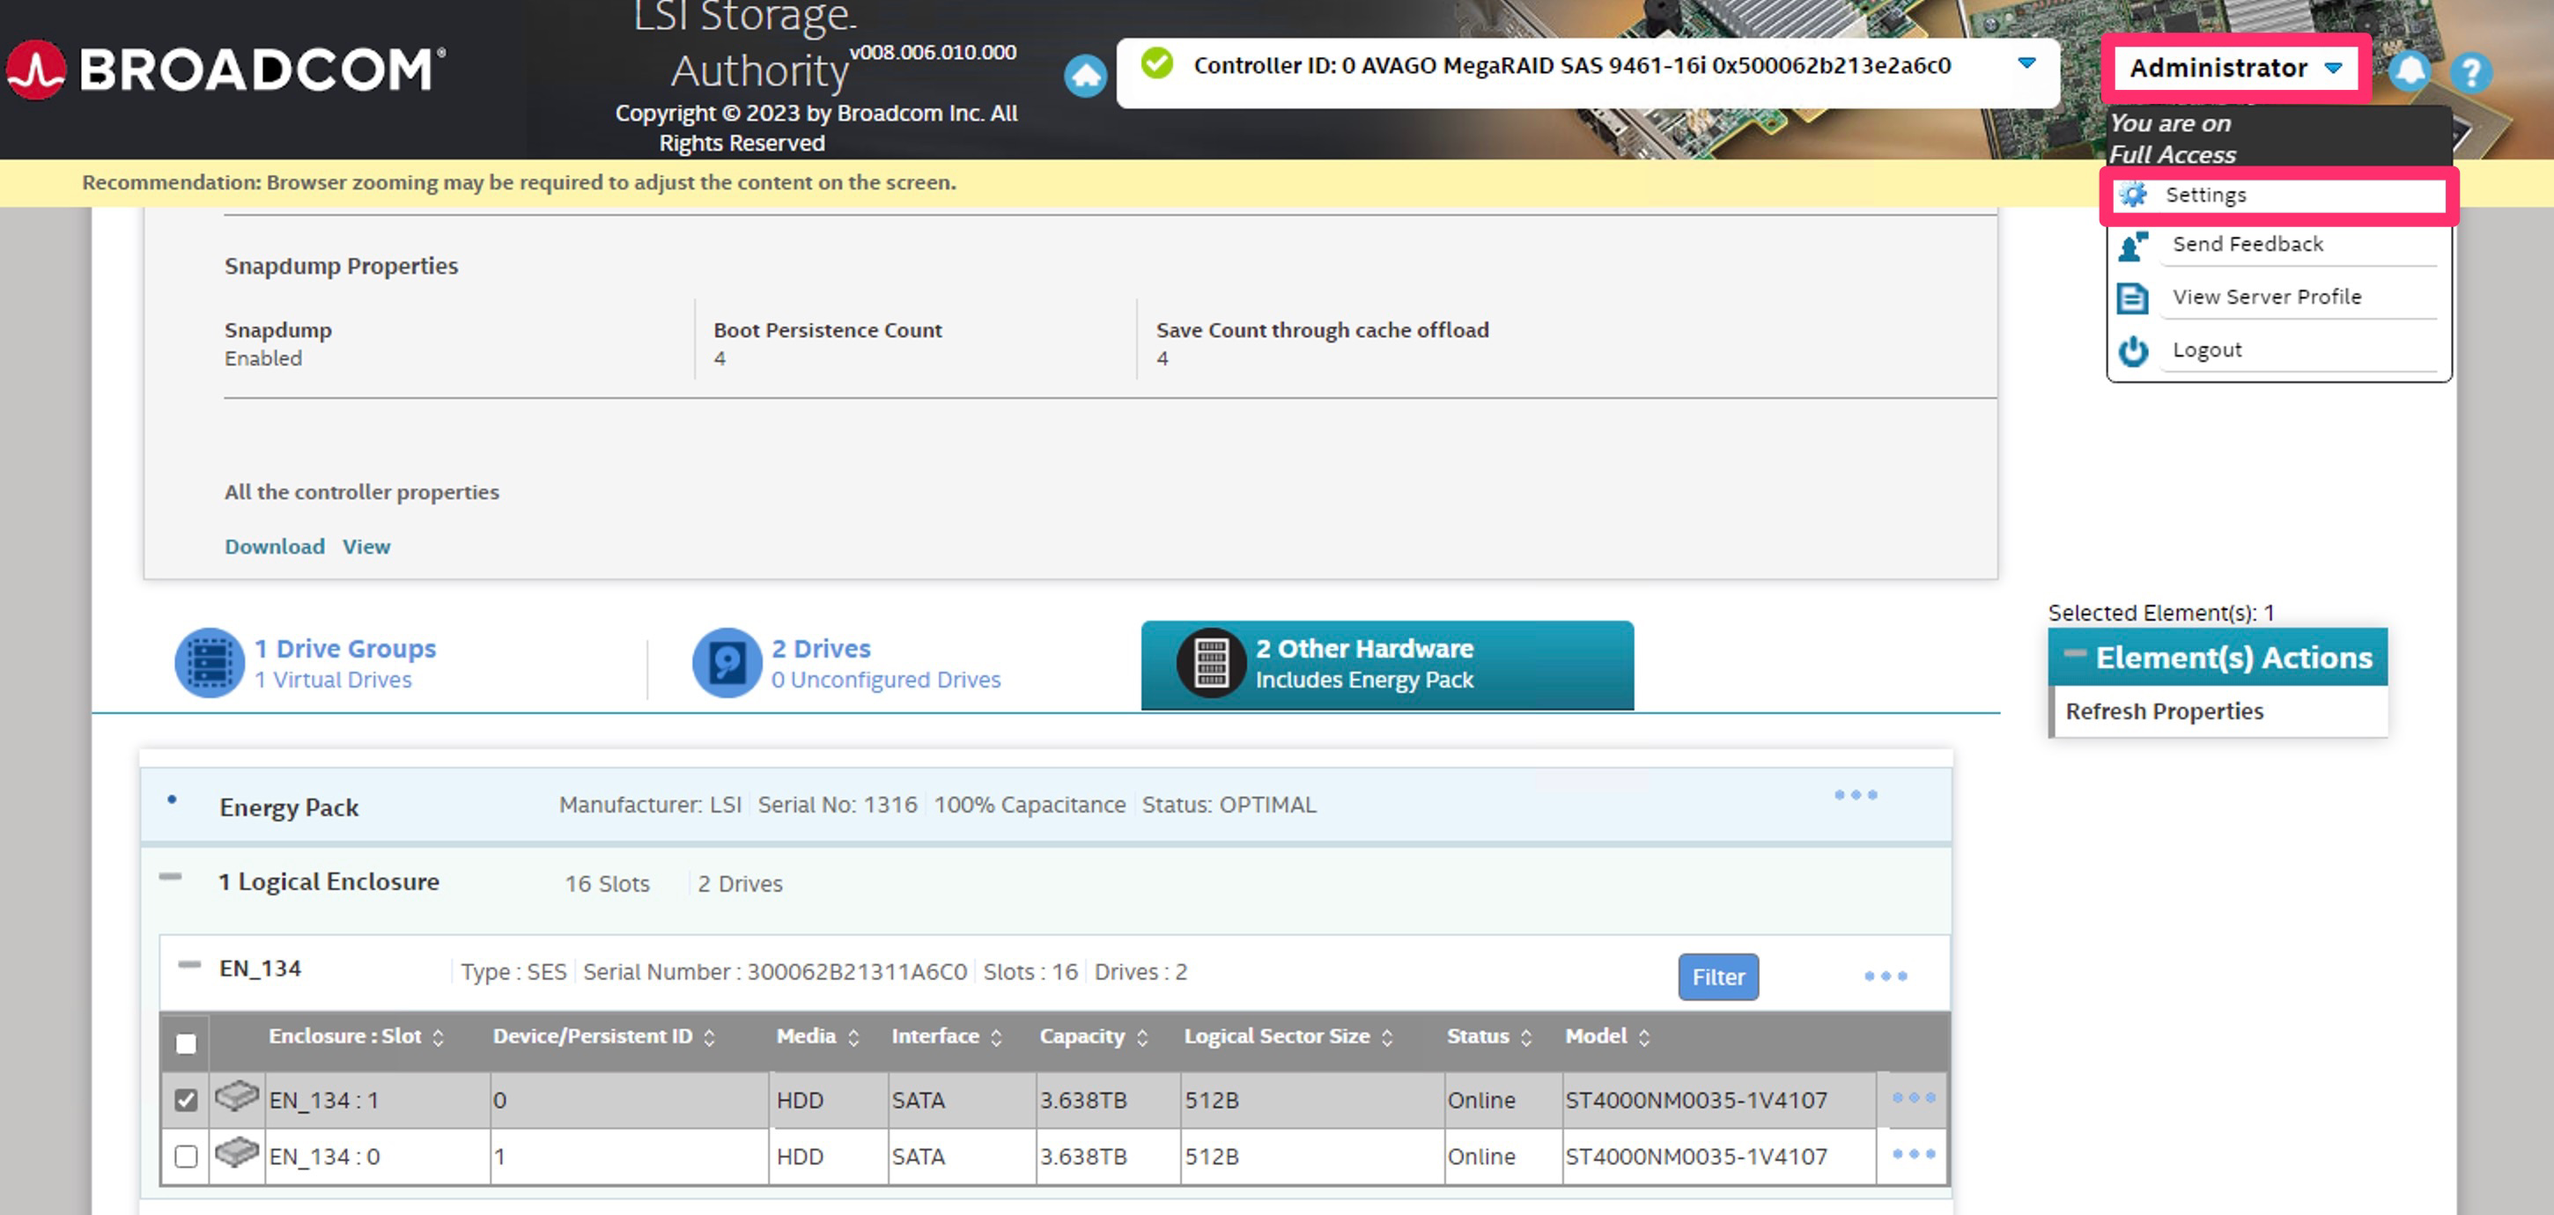Viewport: 2554px width, 1215px height.
Task: Open EN_134 enclosure three-dot menu
Action: coord(1885,976)
